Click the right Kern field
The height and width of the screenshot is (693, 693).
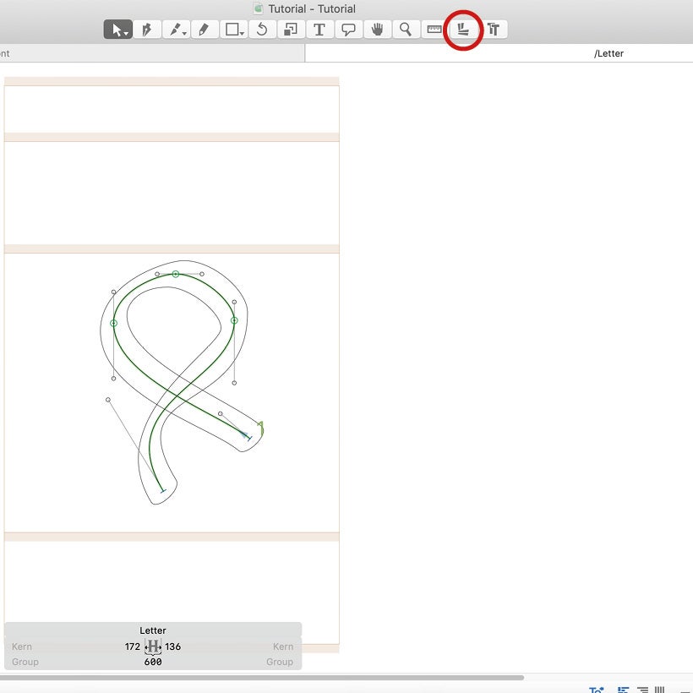coord(283,647)
